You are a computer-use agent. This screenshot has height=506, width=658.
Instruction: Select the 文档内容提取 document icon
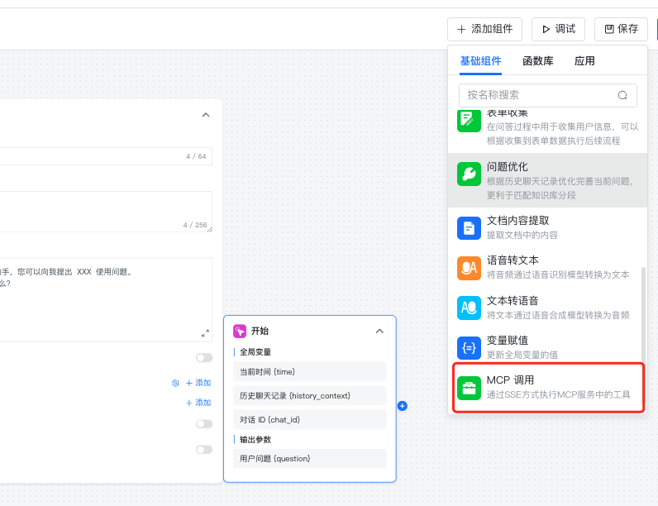pyautogui.click(x=469, y=227)
